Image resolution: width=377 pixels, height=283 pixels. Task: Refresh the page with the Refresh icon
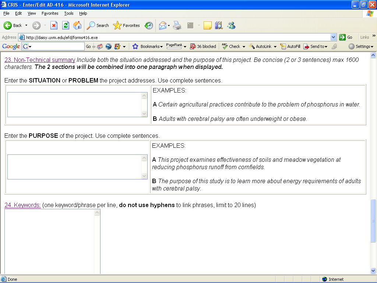[x=66, y=25]
